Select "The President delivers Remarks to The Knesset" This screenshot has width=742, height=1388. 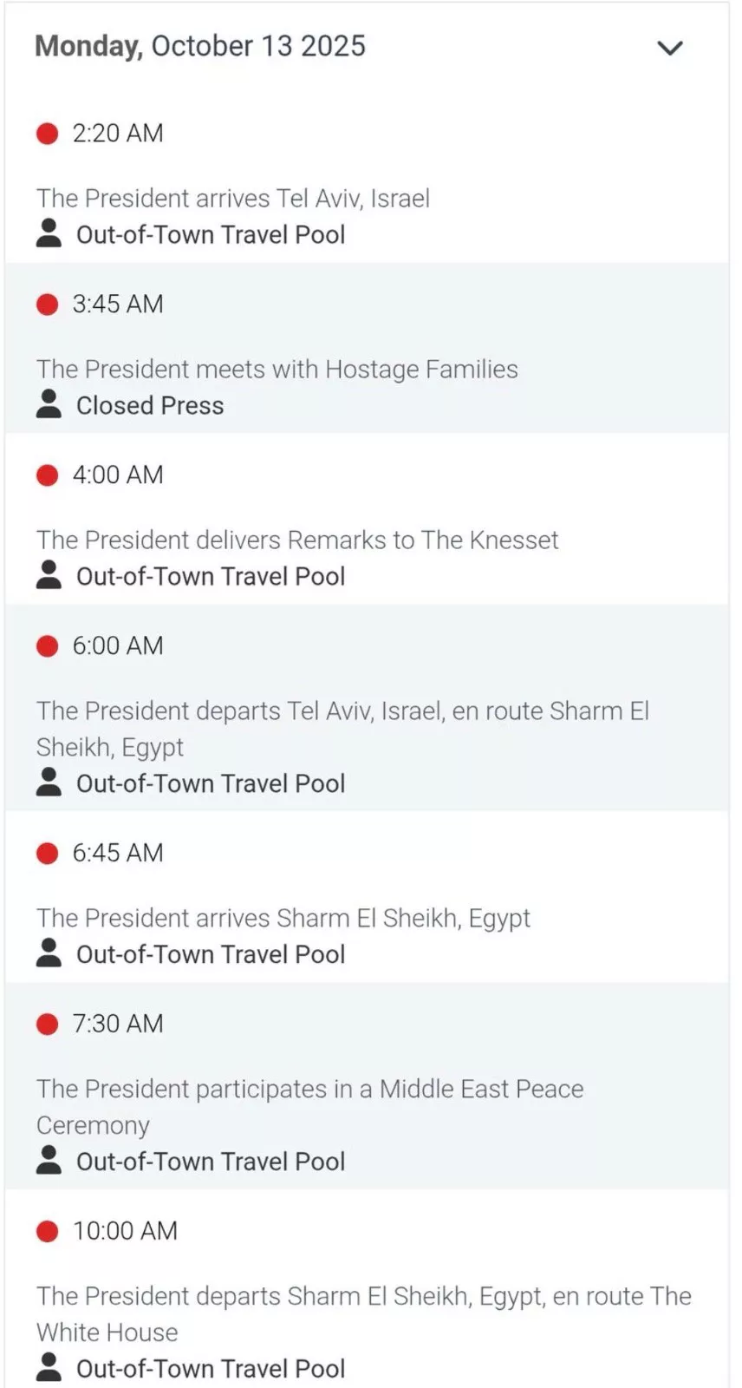(297, 540)
